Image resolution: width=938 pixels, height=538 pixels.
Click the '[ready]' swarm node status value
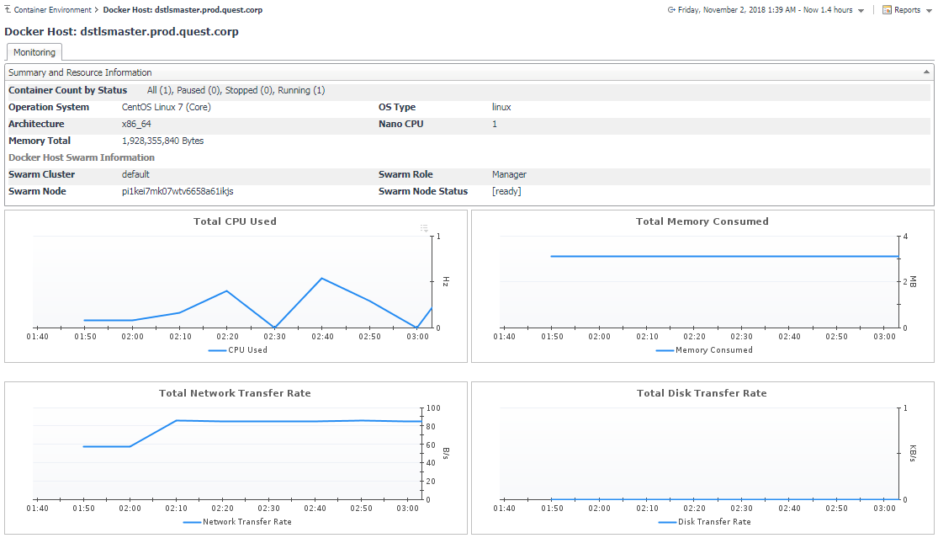click(x=506, y=191)
